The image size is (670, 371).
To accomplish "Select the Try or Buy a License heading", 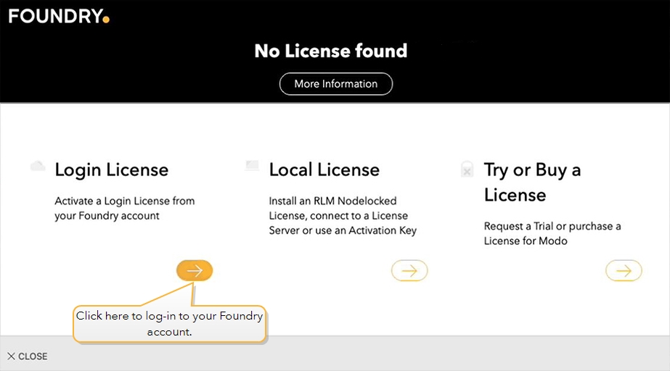I will point(532,182).
